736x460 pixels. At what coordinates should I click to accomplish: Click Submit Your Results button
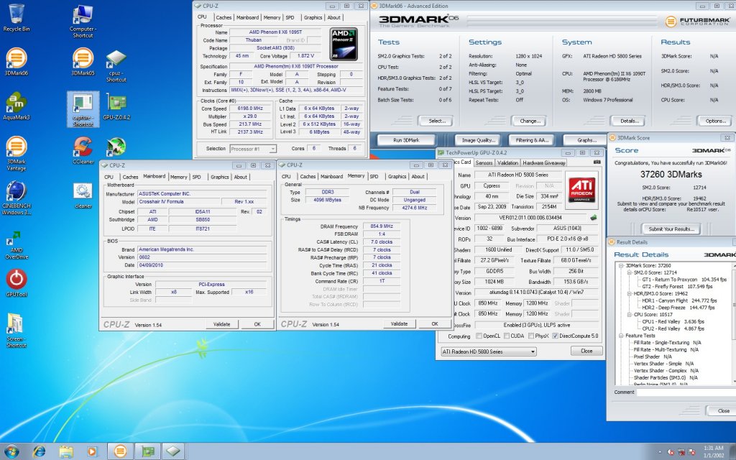point(671,229)
